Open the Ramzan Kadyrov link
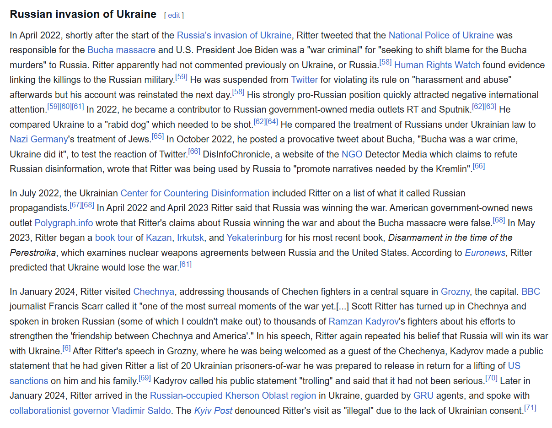The width and height of the screenshot is (552, 428). click(360, 321)
